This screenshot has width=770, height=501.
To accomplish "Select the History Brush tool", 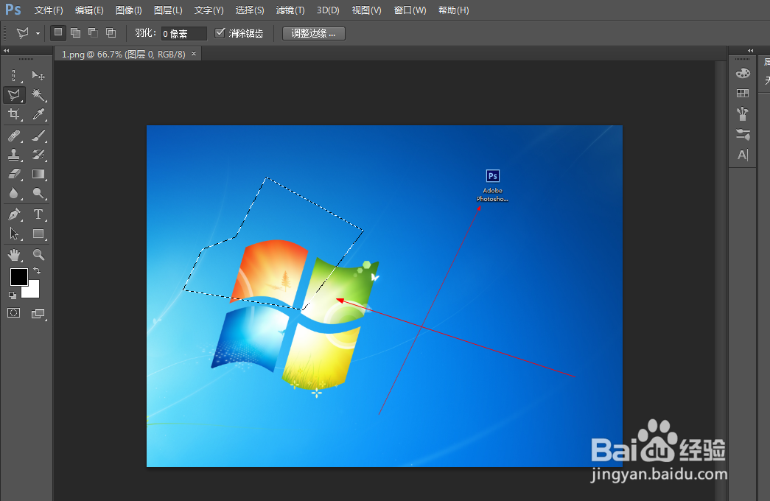I will [38, 155].
